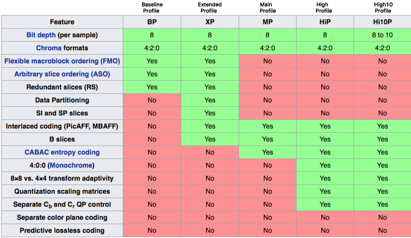Click the Predictive lossless coding row label

coord(62,230)
